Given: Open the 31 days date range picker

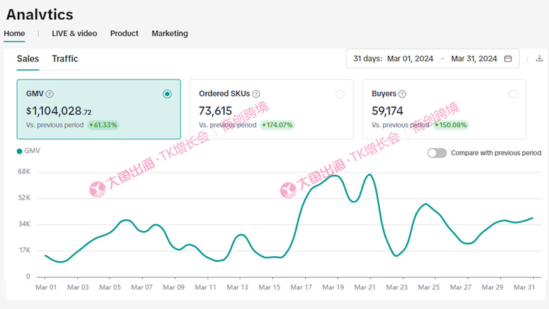Looking at the screenshot, I should pyautogui.click(x=368, y=59).
